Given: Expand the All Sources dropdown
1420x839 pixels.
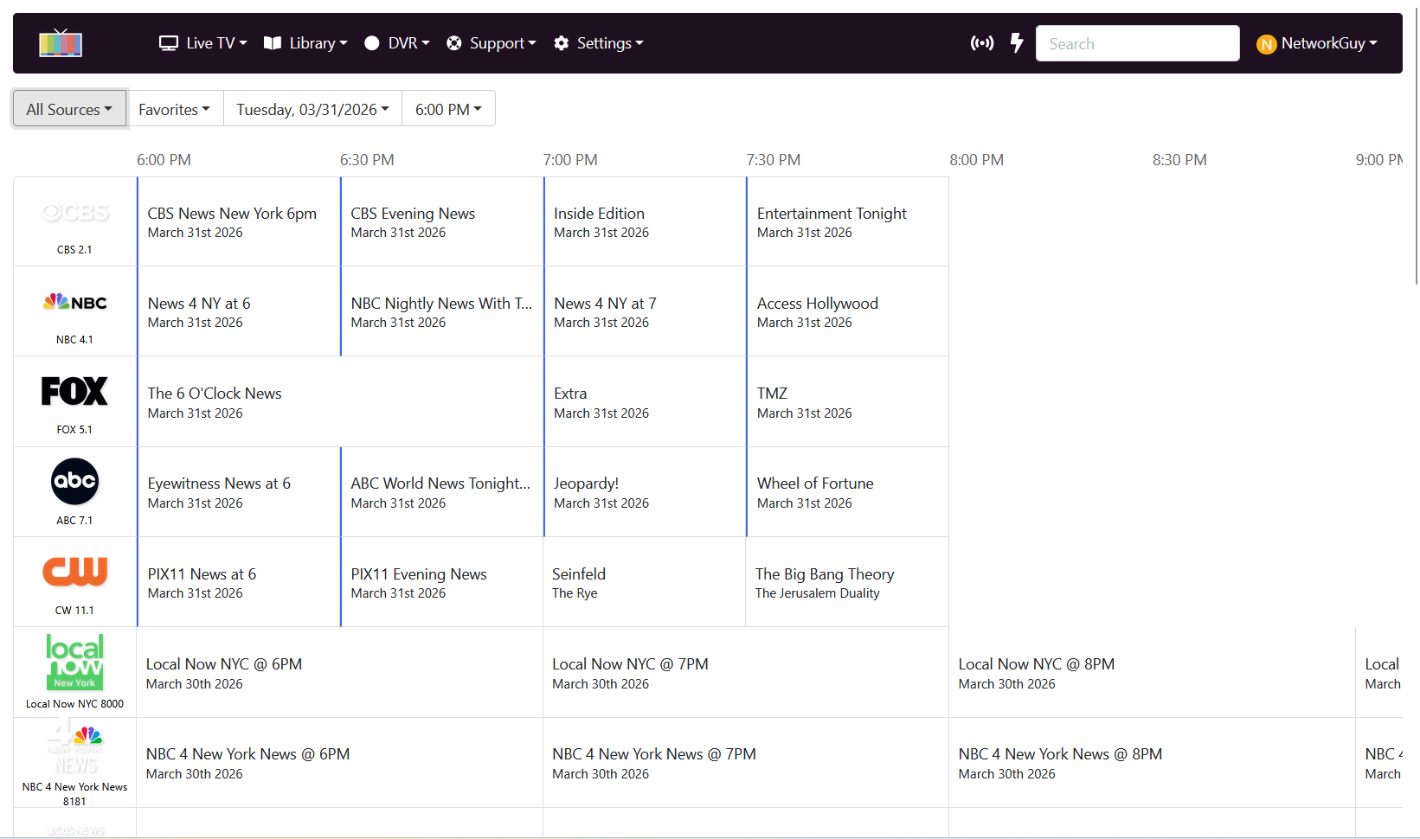Looking at the screenshot, I should (69, 109).
